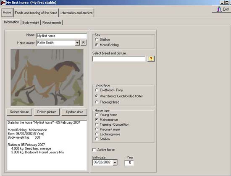Click 'Mare/Gelding - Maintenance' data line
The height and width of the screenshot is (176, 231).
coord(27,130)
